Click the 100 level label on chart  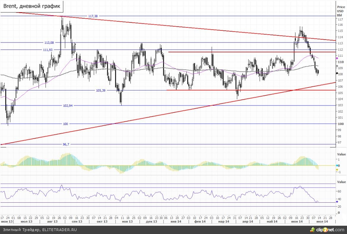pyautogui.click(x=65, y=124)
